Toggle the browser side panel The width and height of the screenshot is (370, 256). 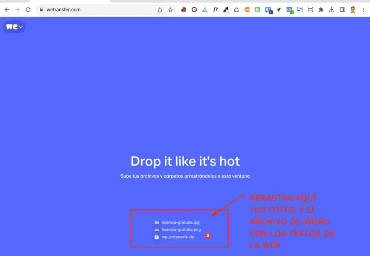(x=342, y=10)
